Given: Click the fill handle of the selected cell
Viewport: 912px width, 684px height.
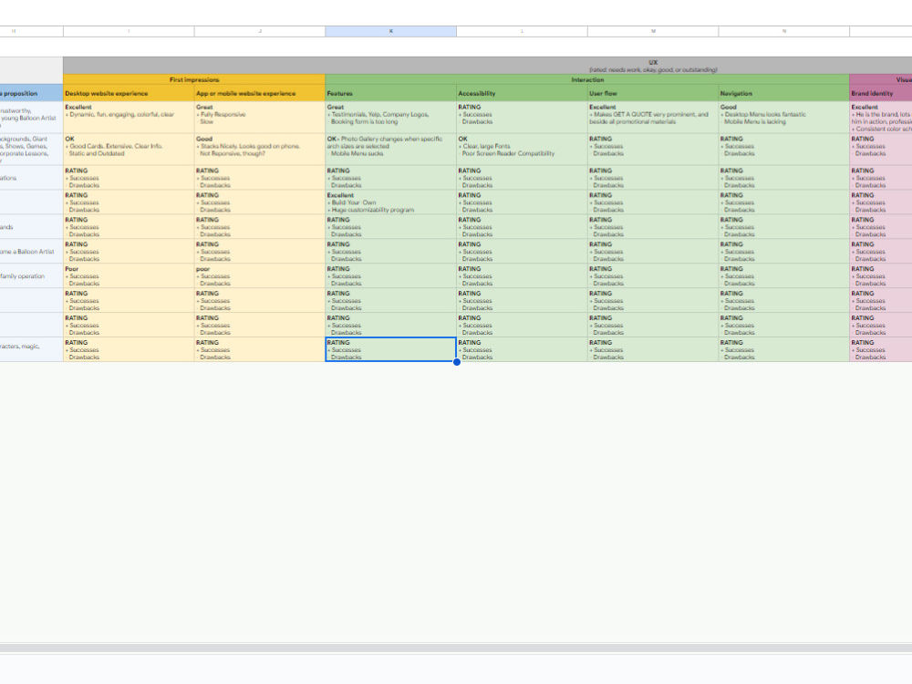Looking at the screenshot, I should coord(457,362).
